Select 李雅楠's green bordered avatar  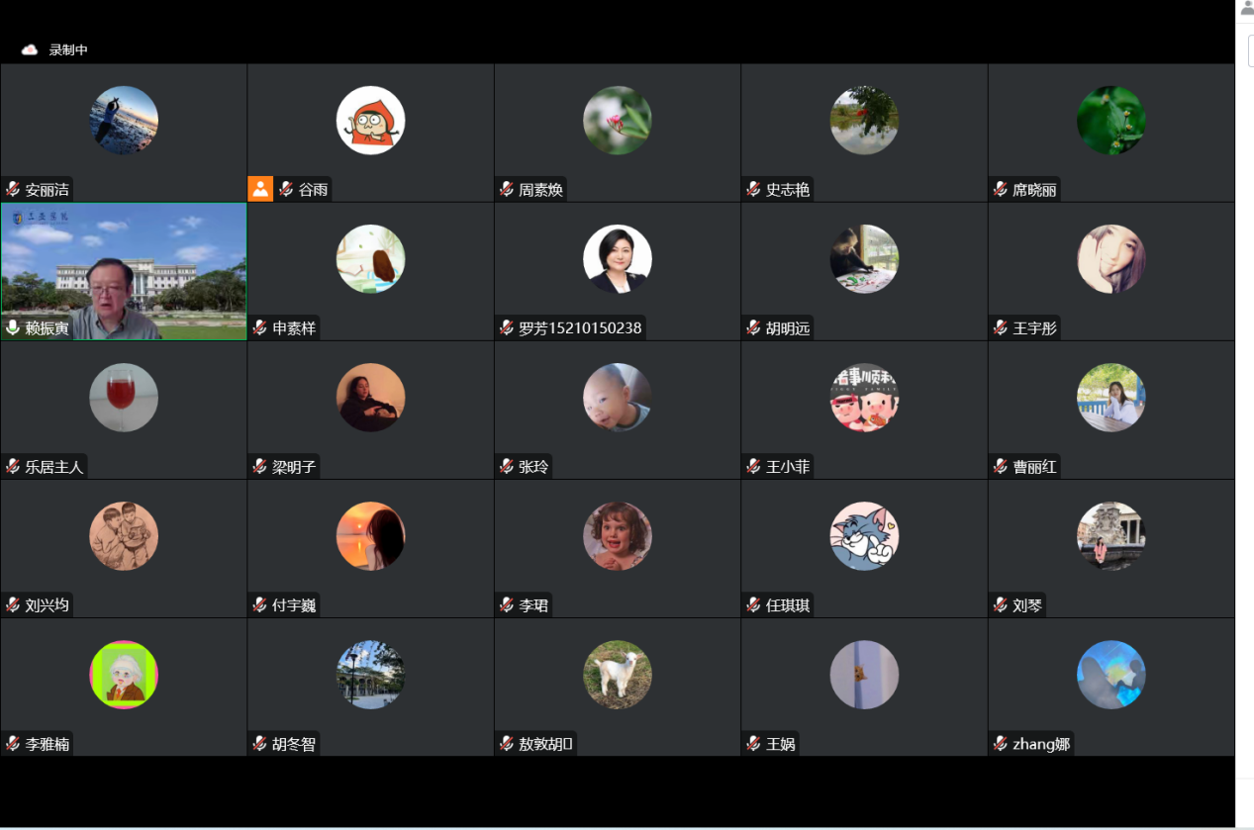point(124,674)
